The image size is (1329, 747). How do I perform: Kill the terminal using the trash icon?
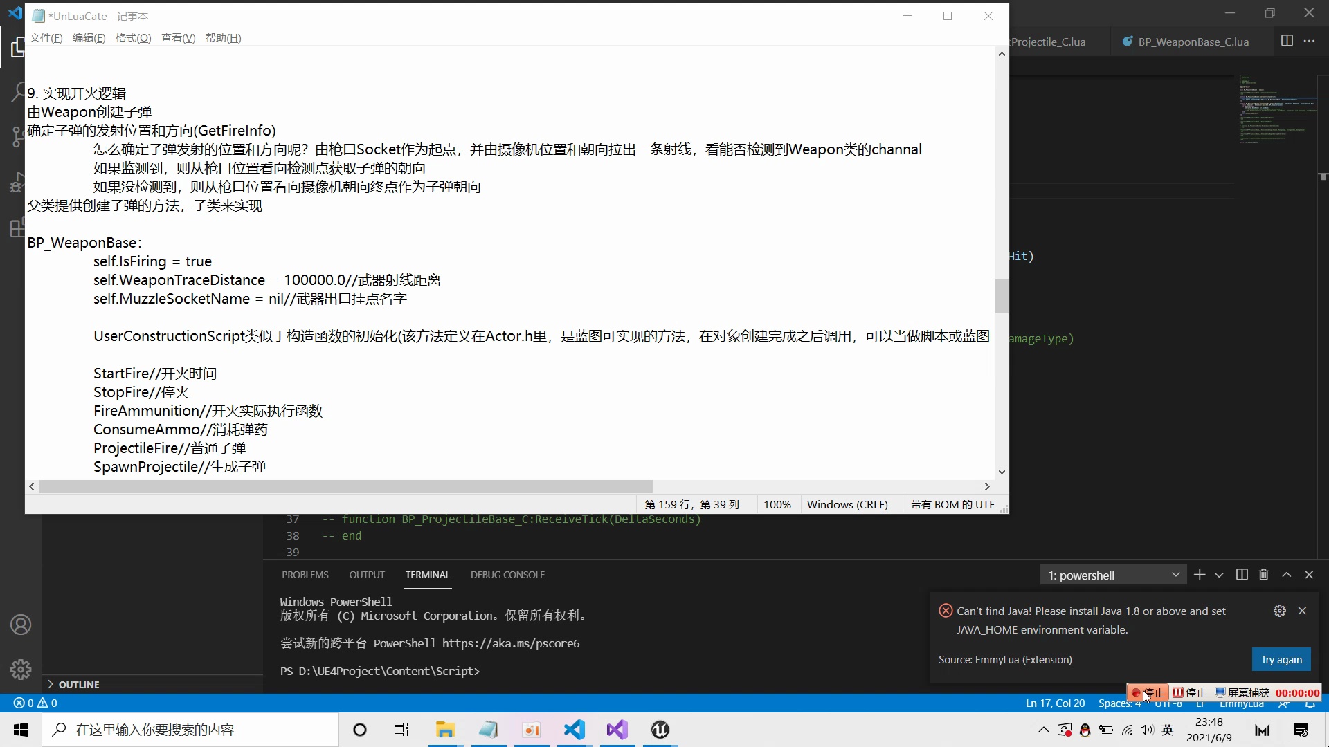point(1264,574)
